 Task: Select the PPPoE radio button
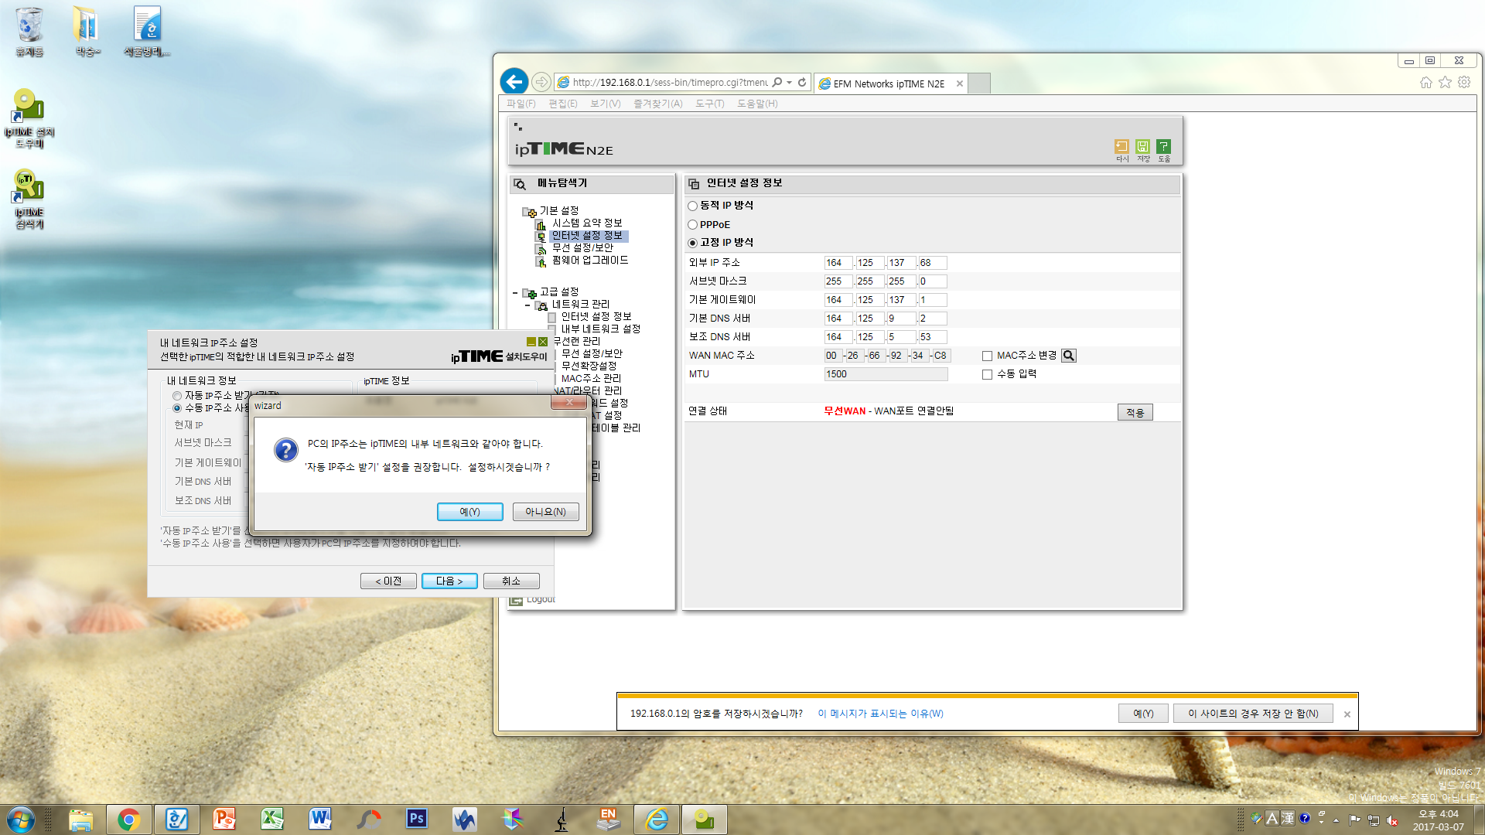692,225
